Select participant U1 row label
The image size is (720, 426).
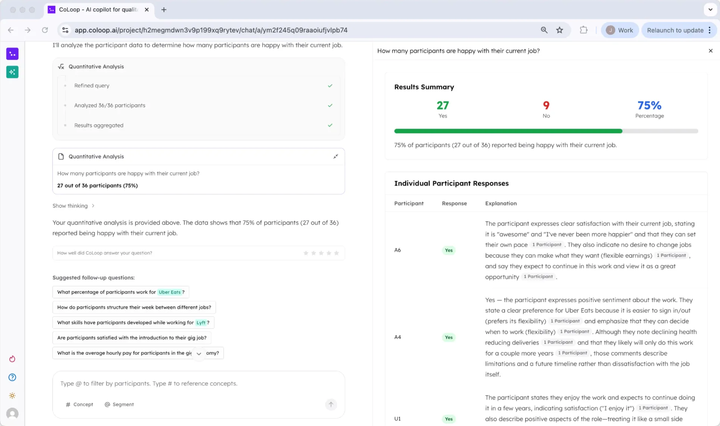(x=398, y=419)
